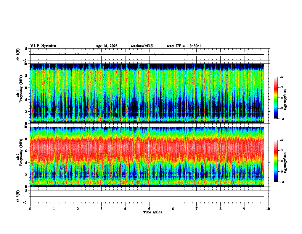302x234 pixels.
Task: Click time axis tick label "8"
Action: tap(220, 209)
